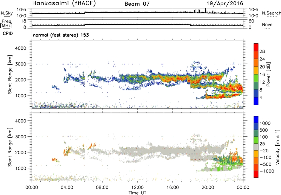281x195 pixels.
Task: Select '-500' on the velocity colorbar
Action: pos(266,164)
